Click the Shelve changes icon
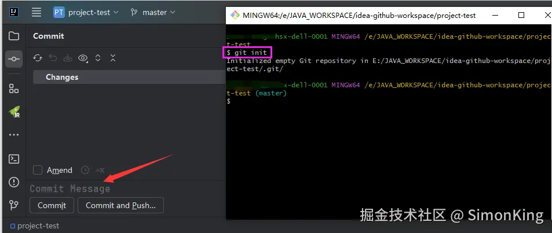The height and width of the screenshot is (233, 552). (68, 58)
